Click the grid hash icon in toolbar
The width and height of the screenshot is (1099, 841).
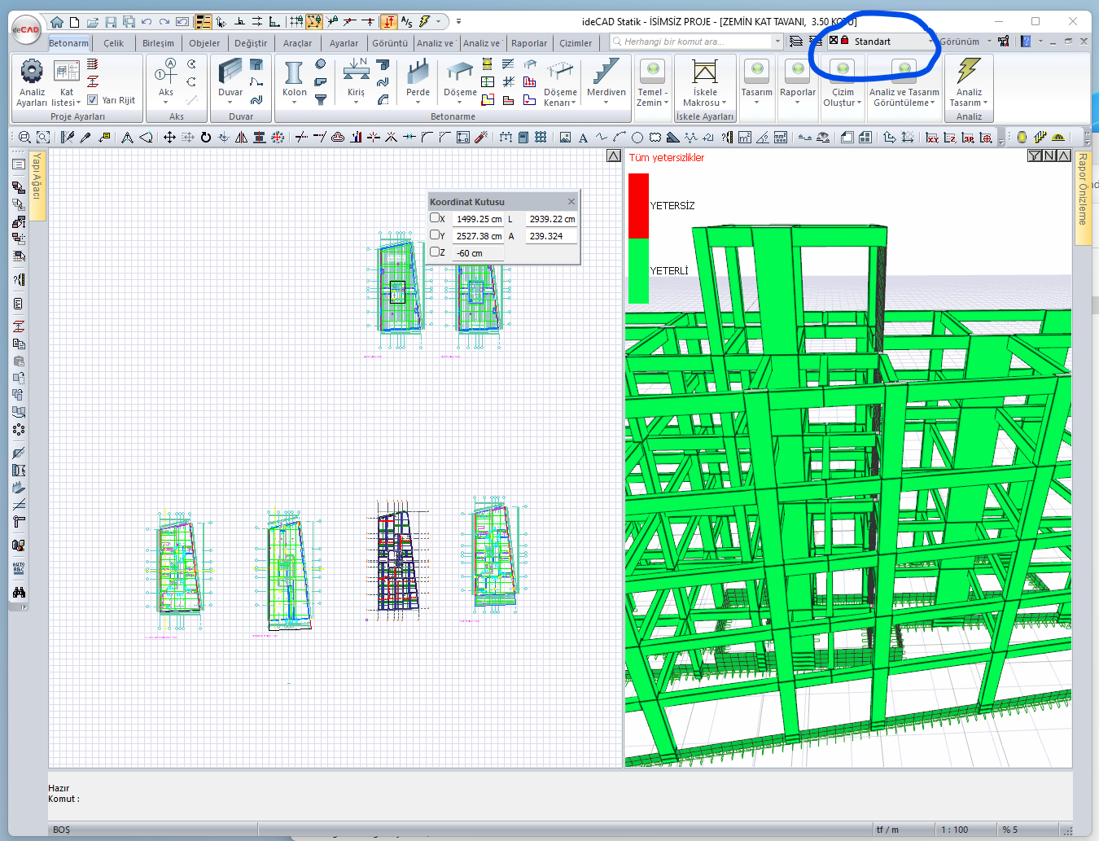[541, 138]
